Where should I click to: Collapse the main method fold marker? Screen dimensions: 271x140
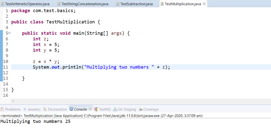click(10, 33)
